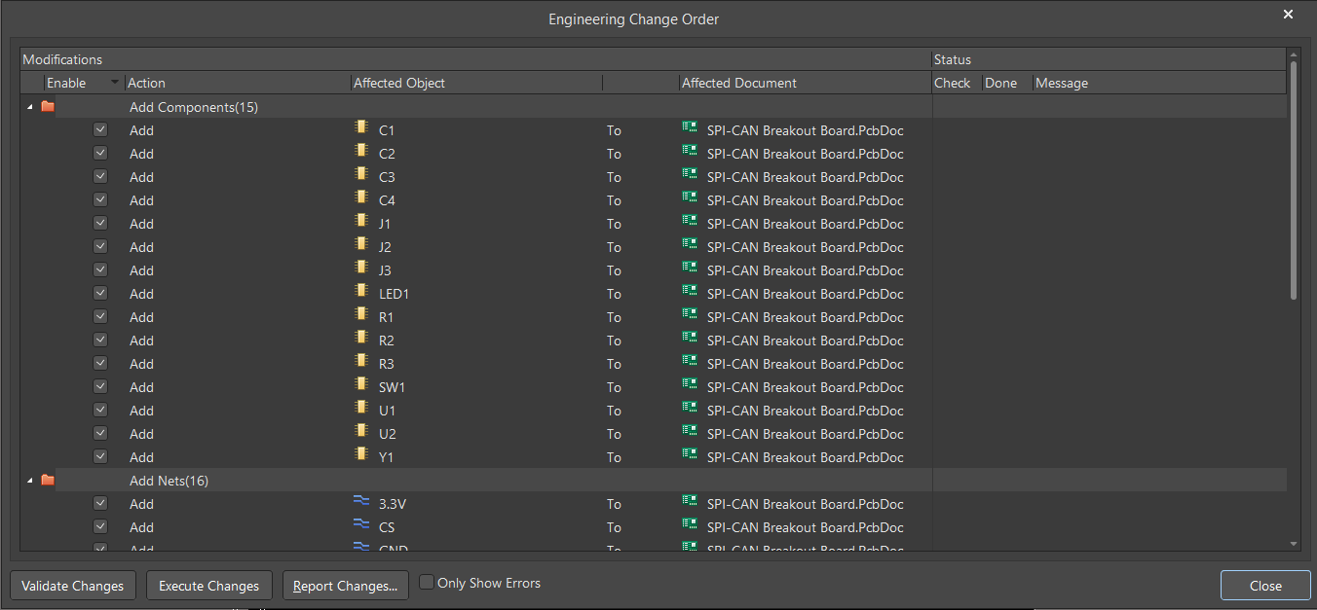Click the PcbDoc icon in the J3 row
Image resolution: width=1317 pixels, height=610 pixels.
pyautogui.click(x=691, y=269)
